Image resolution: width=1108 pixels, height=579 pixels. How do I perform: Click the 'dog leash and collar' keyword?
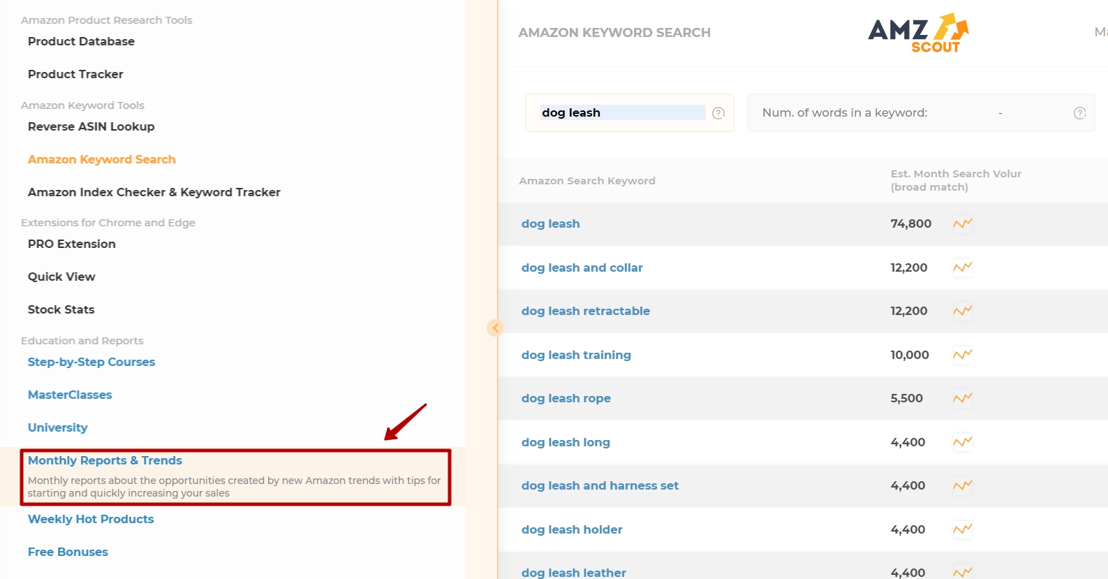[x=582, y=267]
